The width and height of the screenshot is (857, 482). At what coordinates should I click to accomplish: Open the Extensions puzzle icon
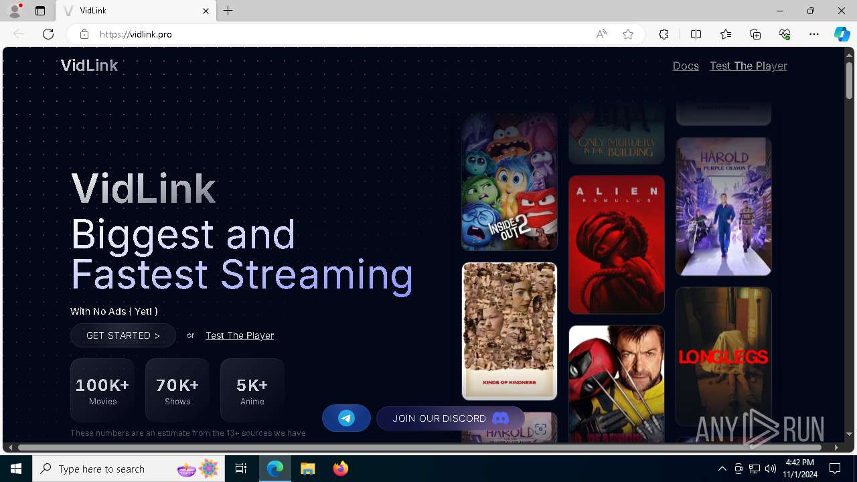click(x=664, y=34)
